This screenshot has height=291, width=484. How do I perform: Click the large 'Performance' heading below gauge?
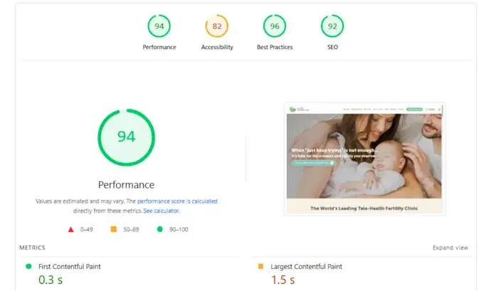click(x=126, y=184)
